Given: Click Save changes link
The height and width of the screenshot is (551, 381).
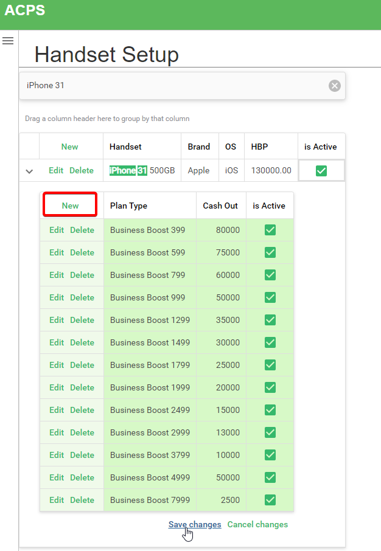Looking at the screenshot, I should coord(195,524).
